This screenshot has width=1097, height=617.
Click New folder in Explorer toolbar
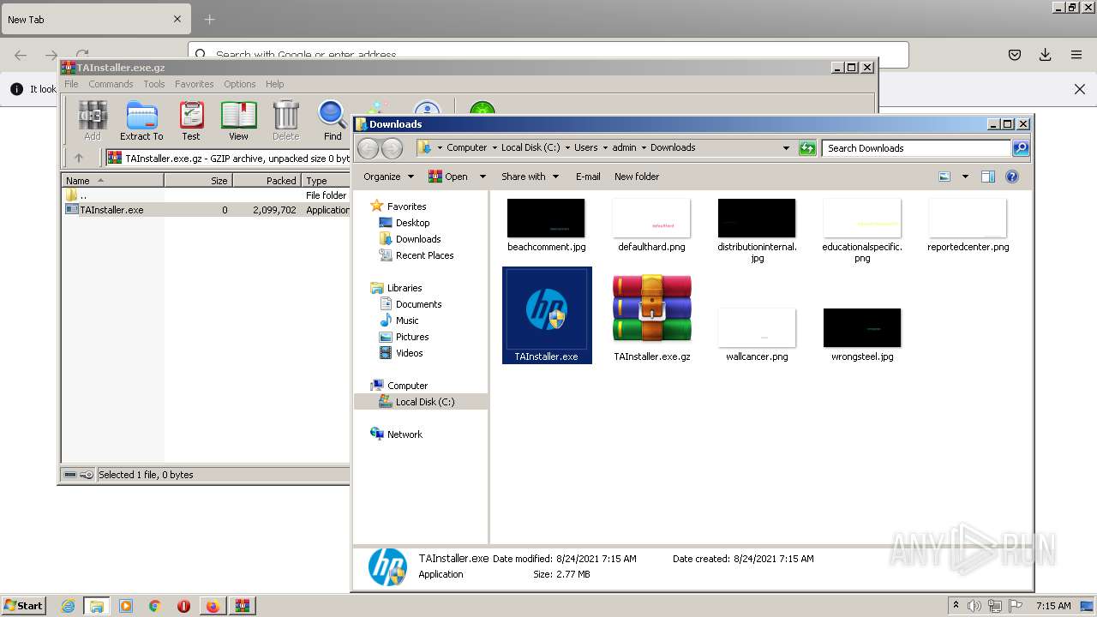(637, 177)
